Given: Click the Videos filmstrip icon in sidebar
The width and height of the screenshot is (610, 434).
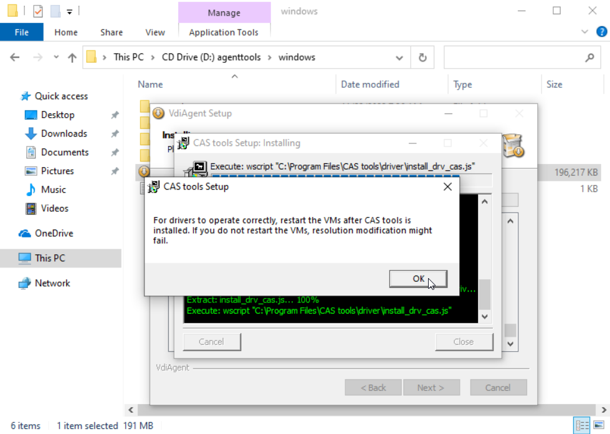Looking at the screenshot, I should [31, 208].
